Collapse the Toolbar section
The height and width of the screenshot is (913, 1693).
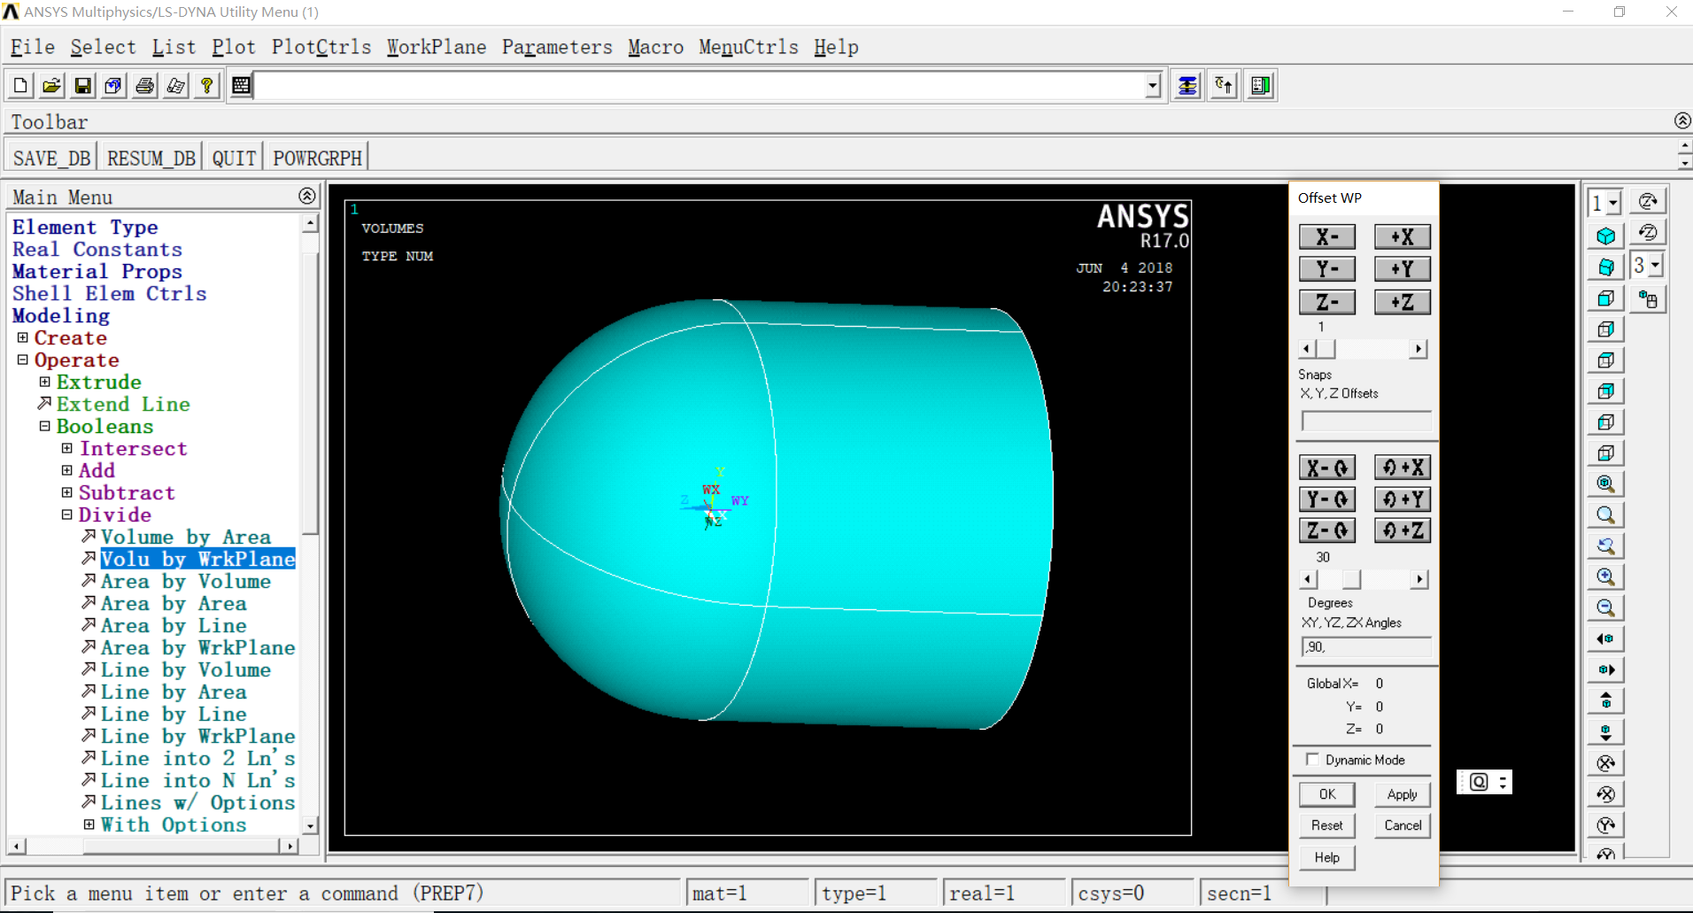coord(1682,120)
